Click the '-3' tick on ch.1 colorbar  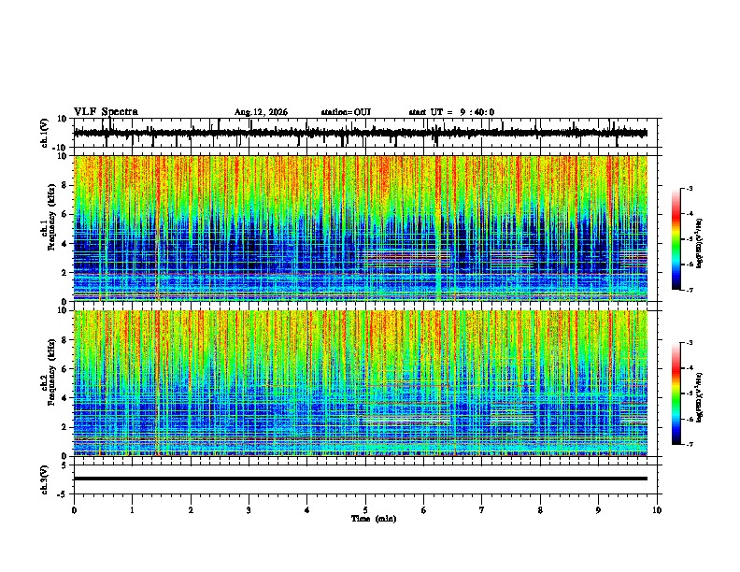click(690, 188)
